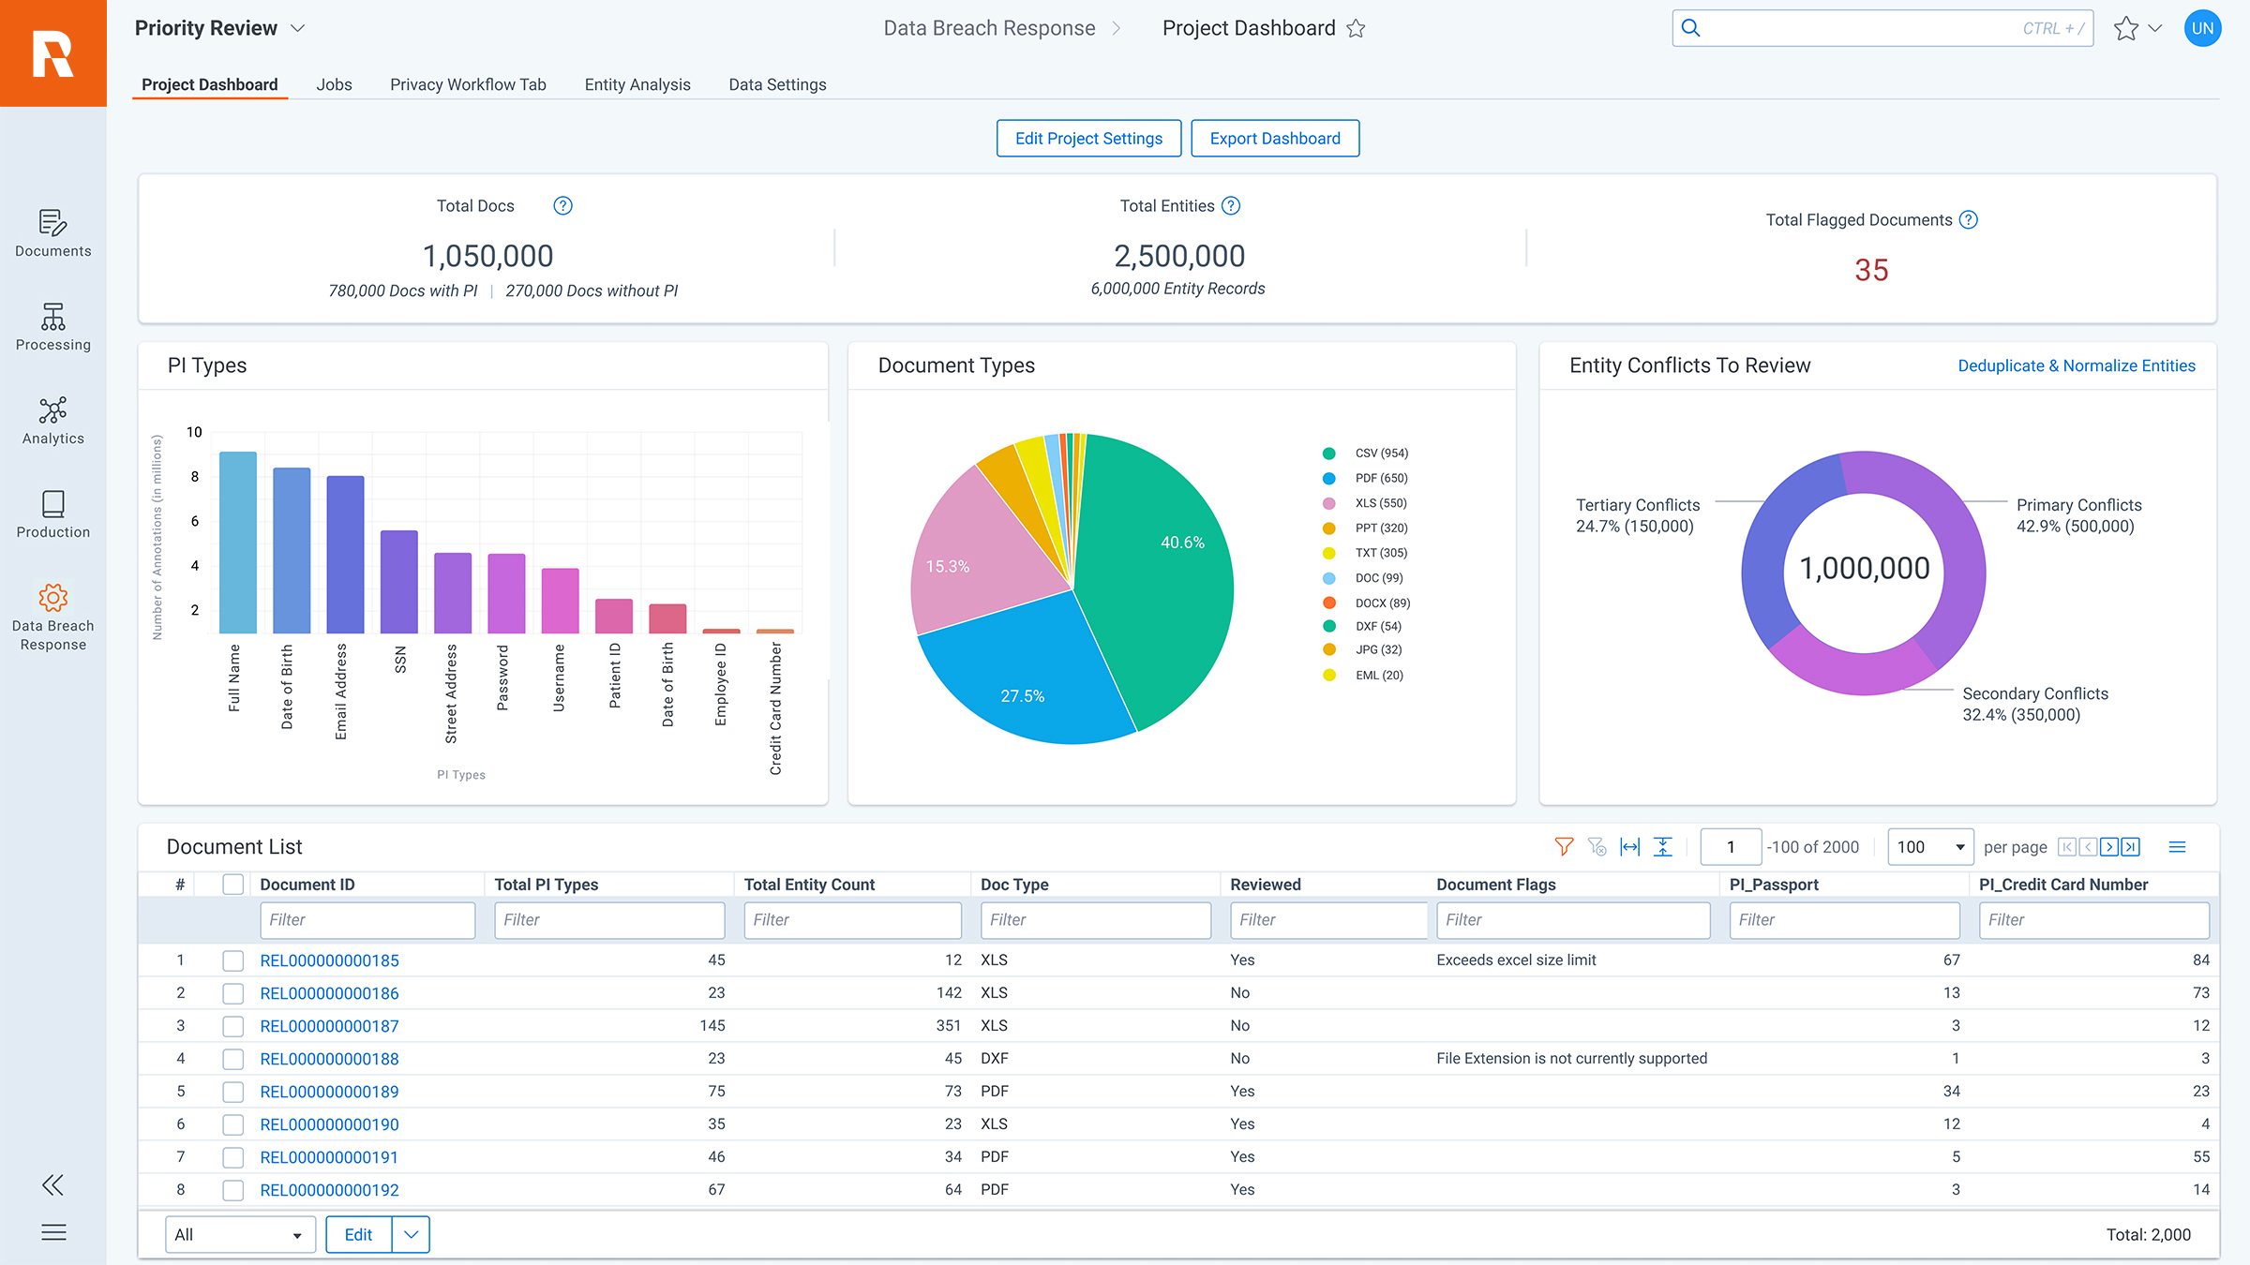This screenshot has width=2250, height=1265.
Task: Clear all filters using the clear-filter icon
Action: click(x=1597, y=846)
